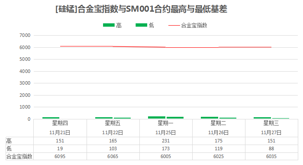Click the 6095 index value cell
The image size is (303, 165).
pos(60,156)
